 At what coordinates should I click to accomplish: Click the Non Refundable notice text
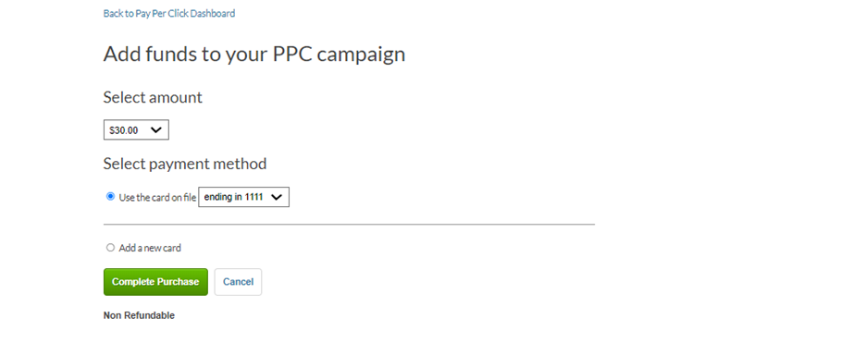tap(139, 315)
